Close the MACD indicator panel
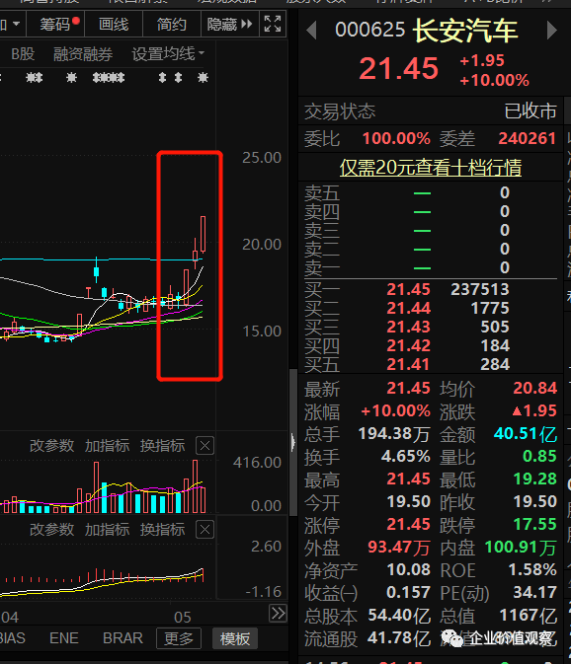Viewport: 571px width, 664px height. 204,530
